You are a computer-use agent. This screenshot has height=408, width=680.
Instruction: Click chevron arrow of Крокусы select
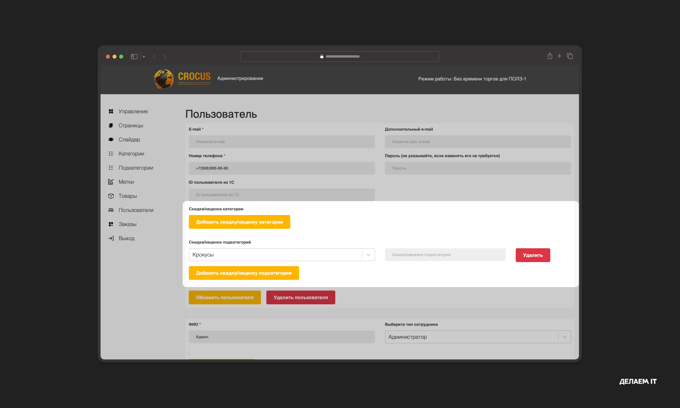point(368,255)
